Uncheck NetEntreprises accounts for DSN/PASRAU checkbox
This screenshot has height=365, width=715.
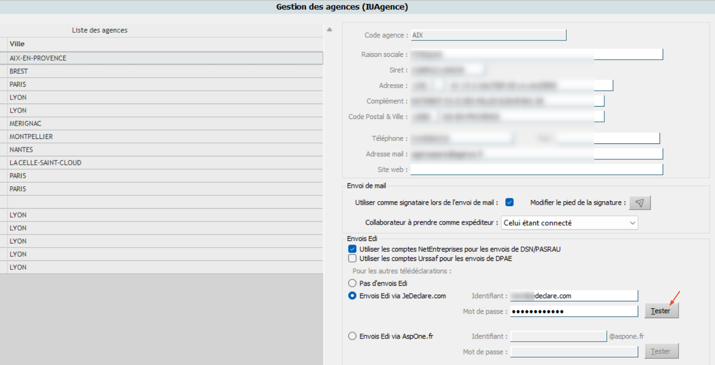coord(352,249)
